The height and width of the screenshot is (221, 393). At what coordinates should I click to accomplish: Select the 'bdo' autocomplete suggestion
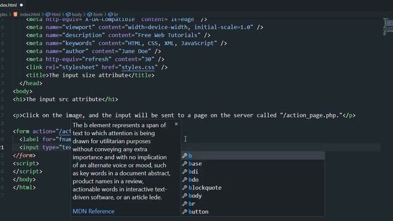pos(253,180)
